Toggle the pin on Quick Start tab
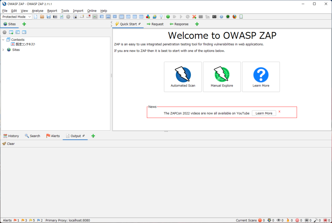The height and width of the screenshot is (223, 332). click(x=139, y=24)
